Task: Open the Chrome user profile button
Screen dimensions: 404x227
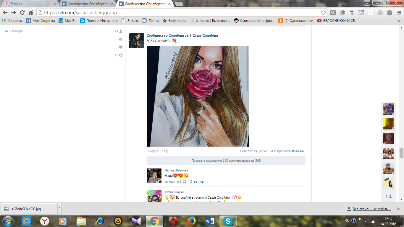Action: point(367,2)
